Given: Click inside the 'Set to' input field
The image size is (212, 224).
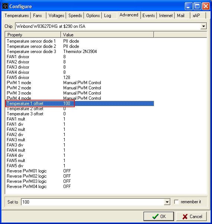Looking at the screenshot, I should tap(93, 202).
